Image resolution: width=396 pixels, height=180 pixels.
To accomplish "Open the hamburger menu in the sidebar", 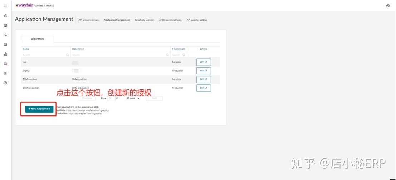I will 5,6.
